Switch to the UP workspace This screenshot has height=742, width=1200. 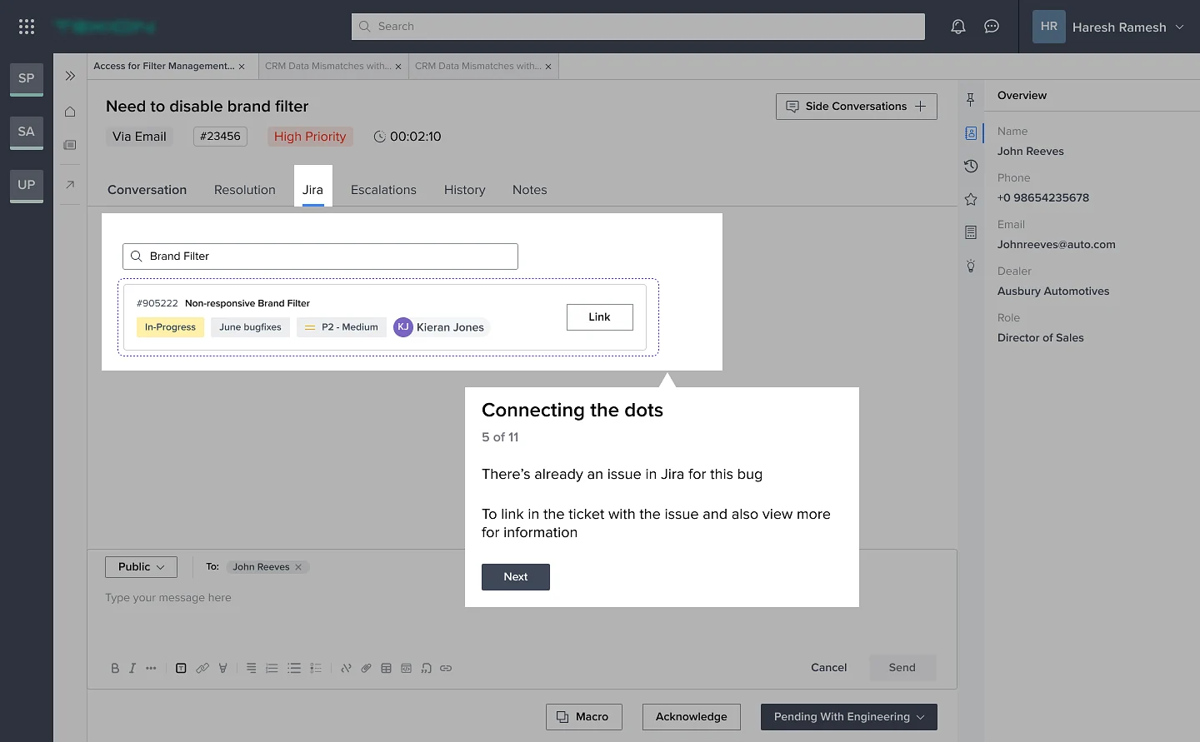(x=27, y=185)
